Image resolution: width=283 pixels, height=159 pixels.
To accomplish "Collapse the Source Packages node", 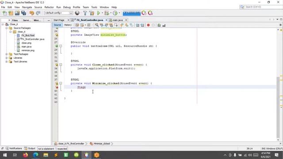I will (7, 28).
